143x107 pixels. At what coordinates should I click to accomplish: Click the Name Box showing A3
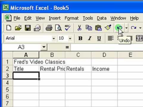tap(22, 47)
